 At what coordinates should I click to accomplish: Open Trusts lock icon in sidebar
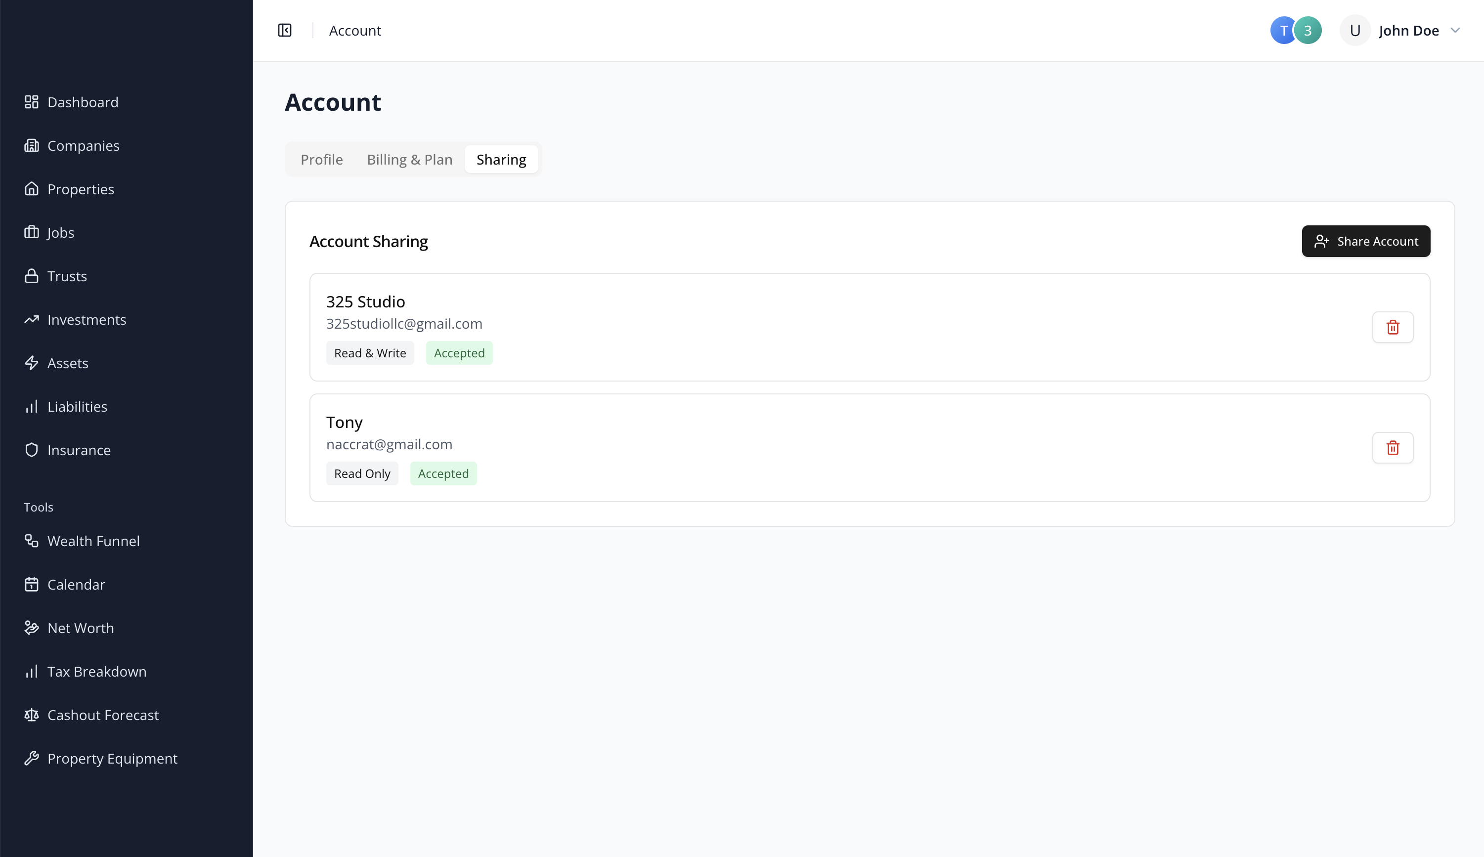pyautogui.click(x=32, y=276)
